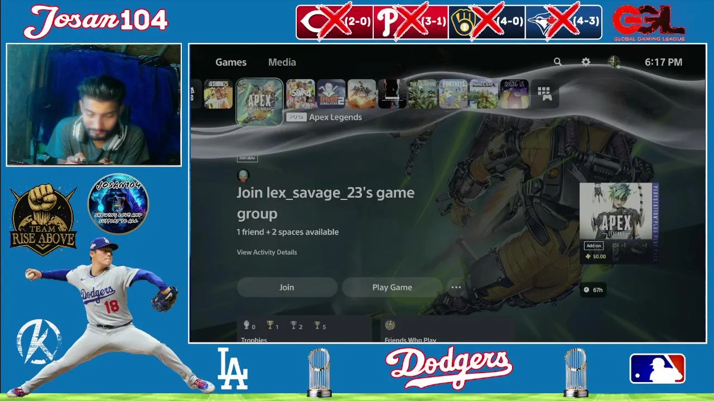Open the Friends Who Play card
The width and height of the screenshot is (714, 401).
[447, 330]
